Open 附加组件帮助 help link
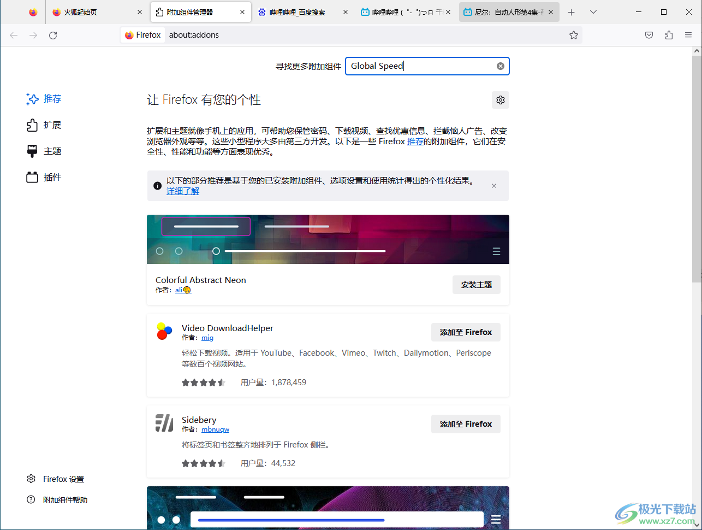 57,500
